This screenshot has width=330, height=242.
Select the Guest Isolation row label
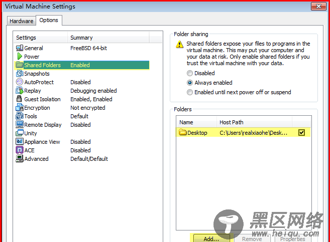click(42, 99)
